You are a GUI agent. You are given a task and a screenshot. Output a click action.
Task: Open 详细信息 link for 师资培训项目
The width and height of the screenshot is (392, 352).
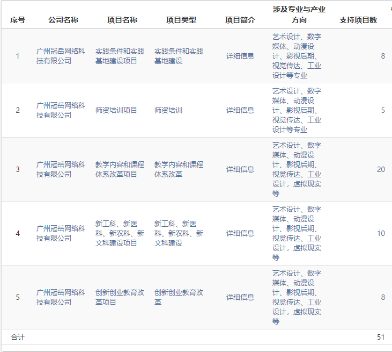(240, 110)
